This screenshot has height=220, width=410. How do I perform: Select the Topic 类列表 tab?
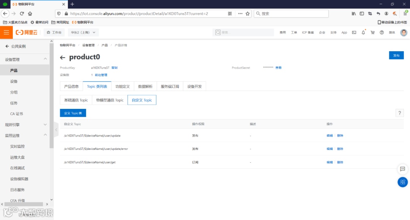pos(97,86)
